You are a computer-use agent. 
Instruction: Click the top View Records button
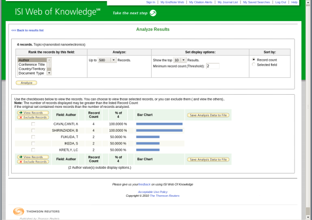[33, 113]
